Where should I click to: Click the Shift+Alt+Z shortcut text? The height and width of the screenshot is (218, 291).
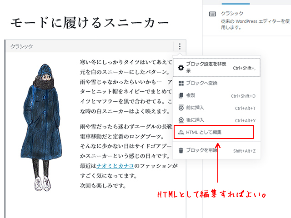[245, 151]
